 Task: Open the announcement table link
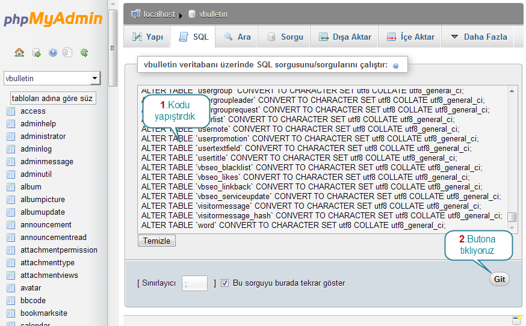click(x=46, y=225)
